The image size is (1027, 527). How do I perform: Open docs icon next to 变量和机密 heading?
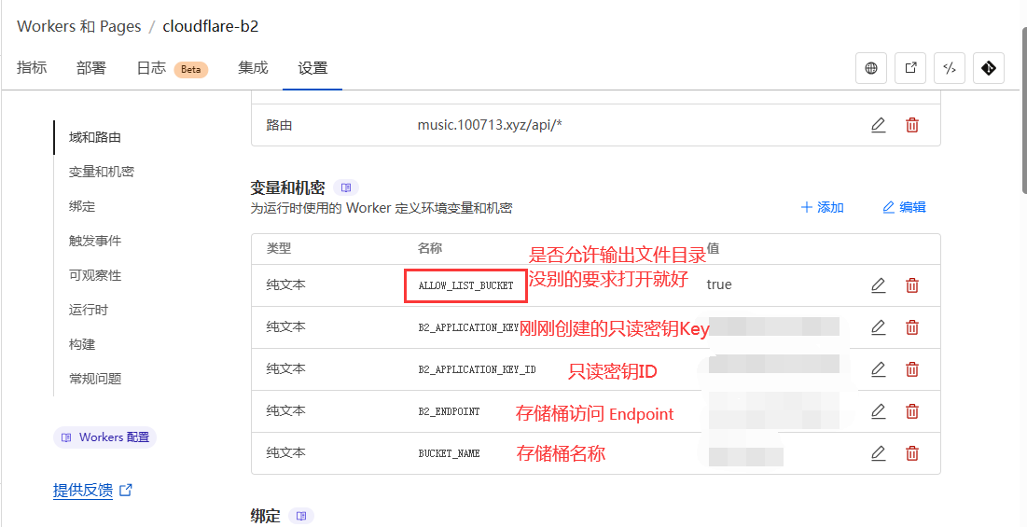click(346, 187)
